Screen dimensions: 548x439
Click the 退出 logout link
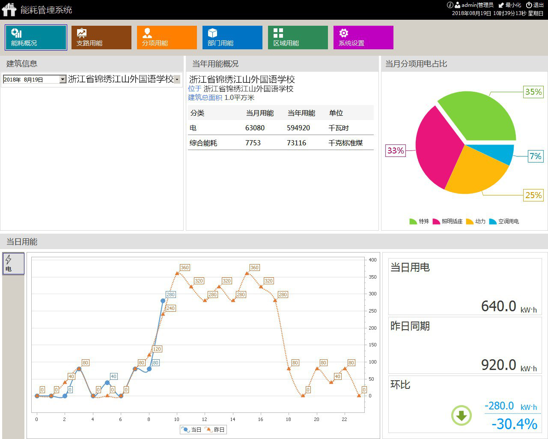(535, 5)
